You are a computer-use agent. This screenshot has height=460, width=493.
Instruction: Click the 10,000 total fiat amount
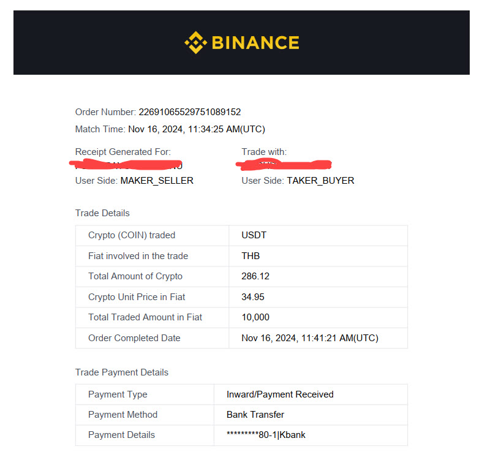point(255,317)
